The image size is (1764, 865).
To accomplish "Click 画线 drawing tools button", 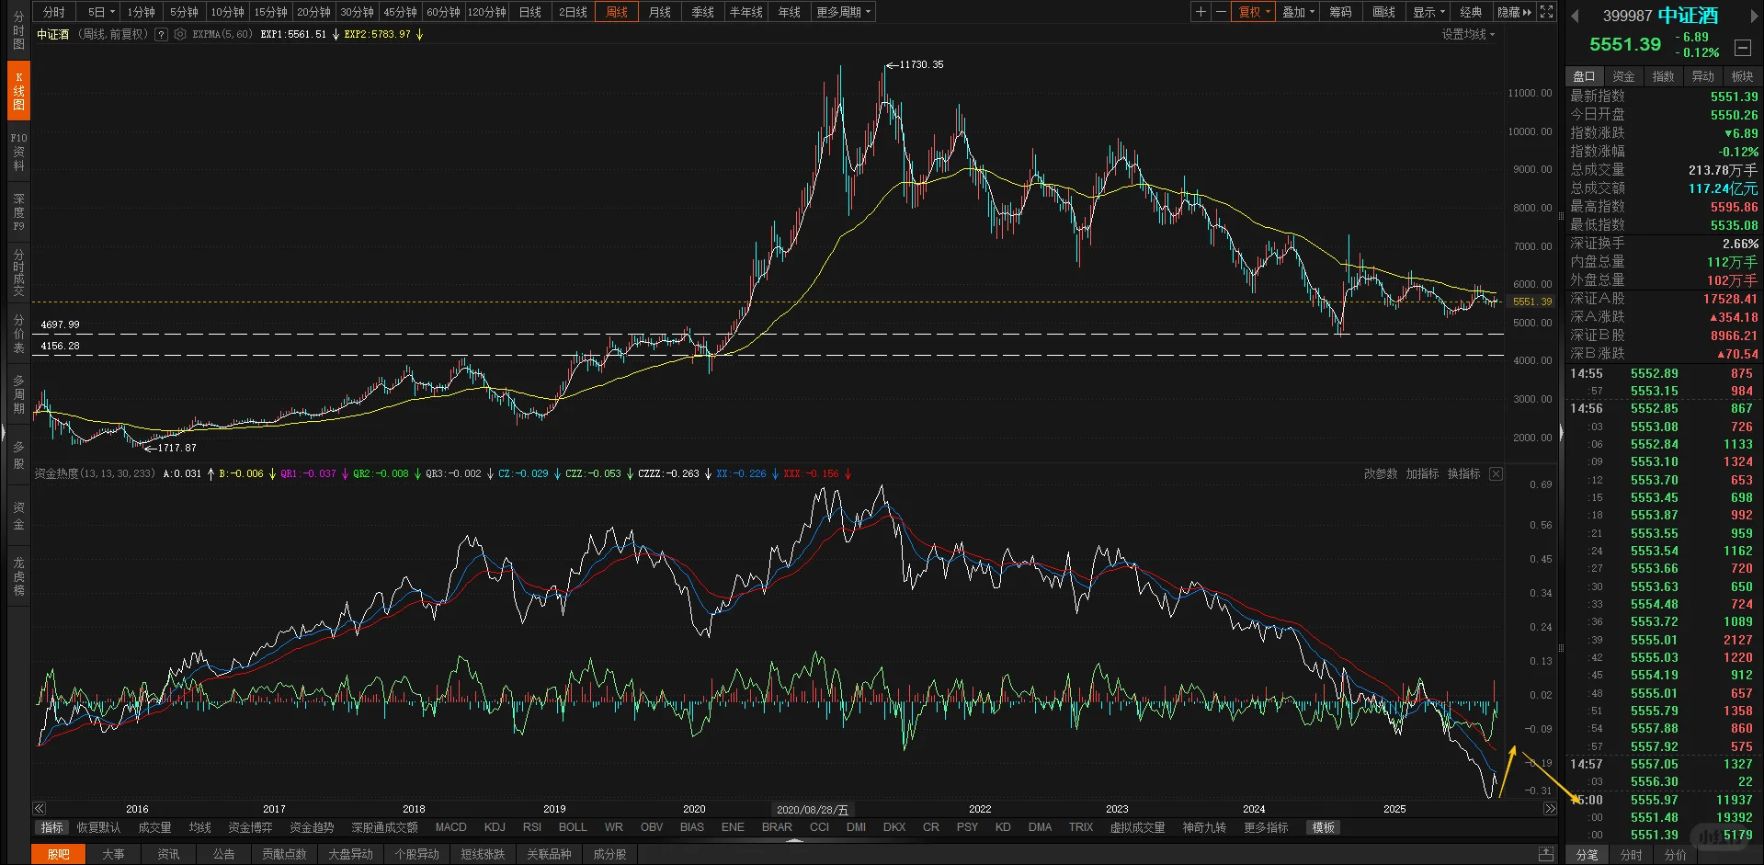I will [1383, 12].
